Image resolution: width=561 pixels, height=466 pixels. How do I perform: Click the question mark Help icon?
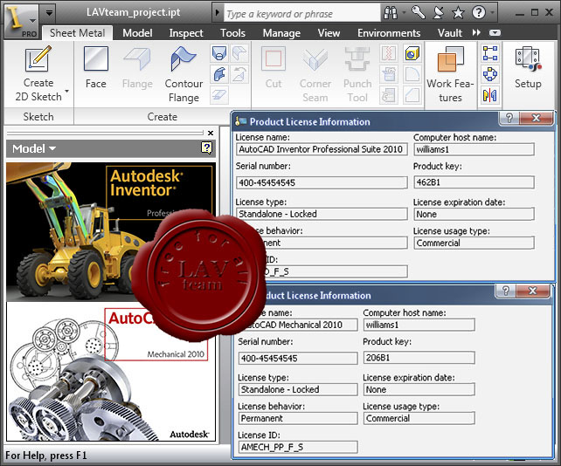479,13
